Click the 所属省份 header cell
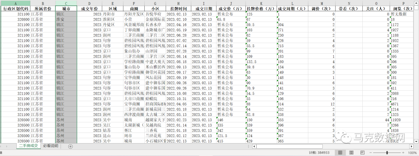 coord(43,8)
